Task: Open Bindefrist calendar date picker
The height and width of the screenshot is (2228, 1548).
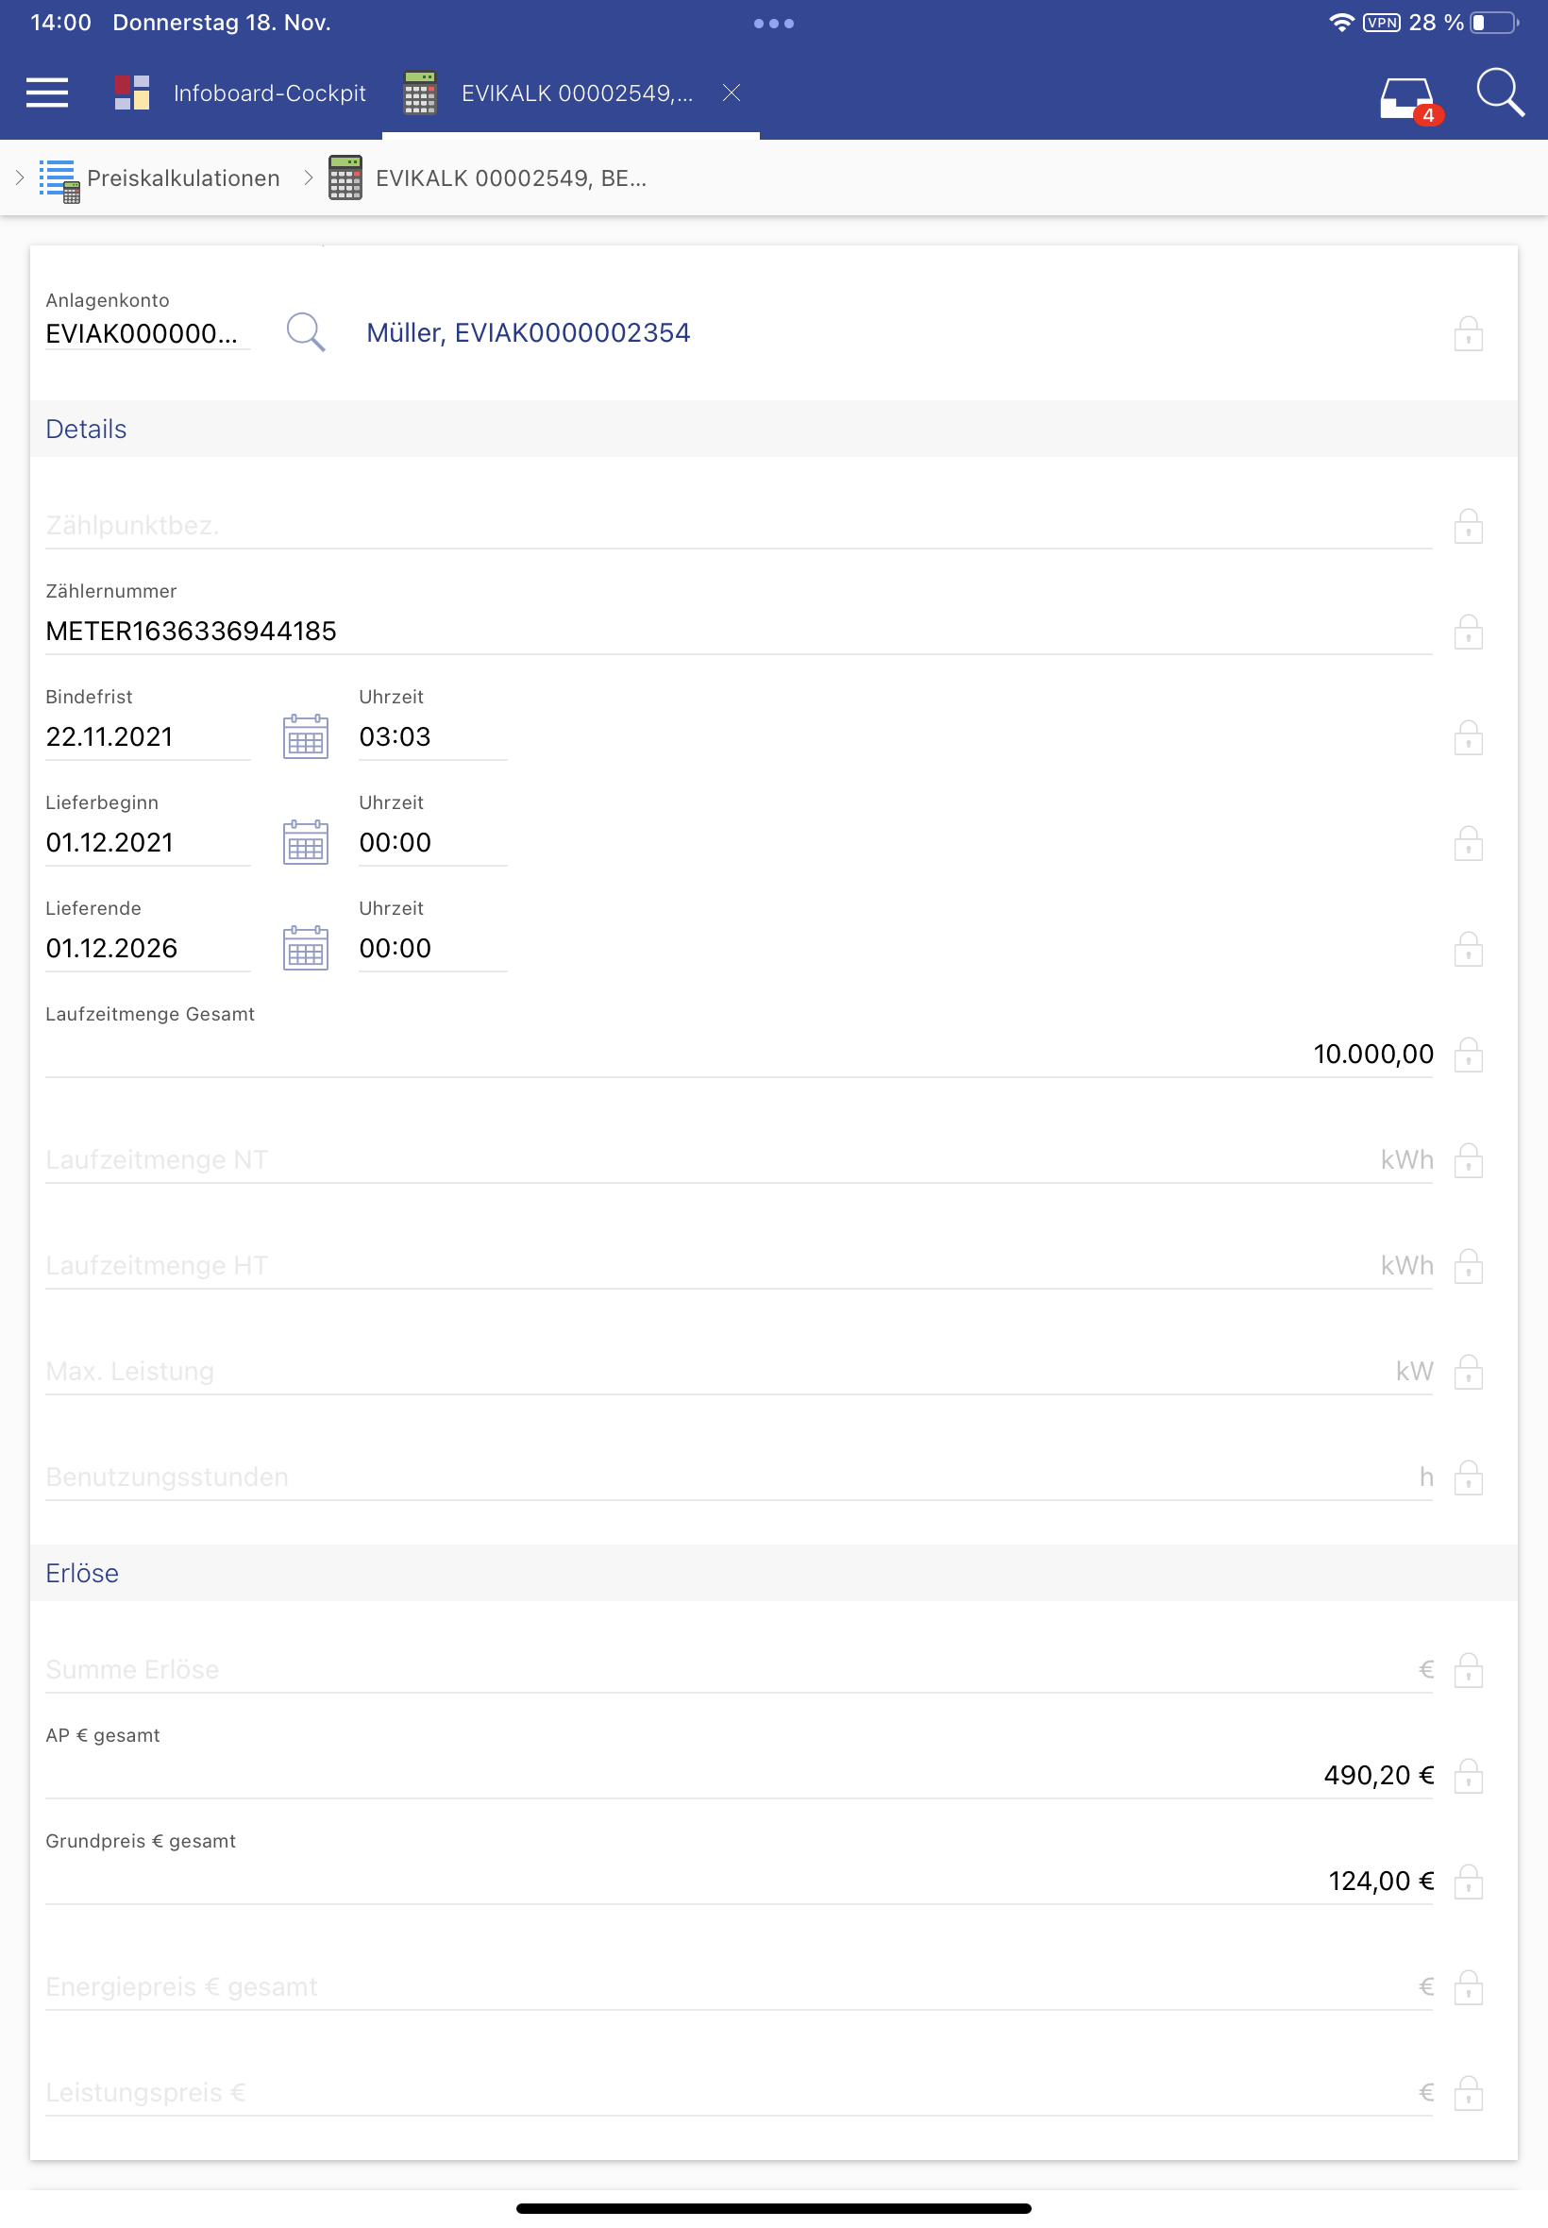Action: [306, 737]
